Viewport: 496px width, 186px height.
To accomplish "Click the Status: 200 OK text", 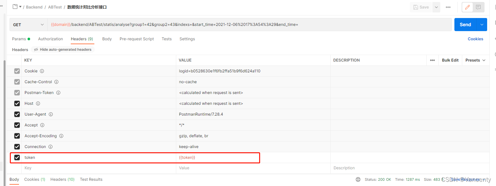I will 378,179.
